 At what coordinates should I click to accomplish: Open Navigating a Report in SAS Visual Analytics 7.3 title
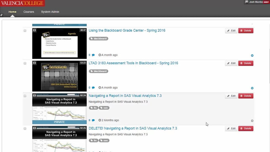(x=125, y=96)
